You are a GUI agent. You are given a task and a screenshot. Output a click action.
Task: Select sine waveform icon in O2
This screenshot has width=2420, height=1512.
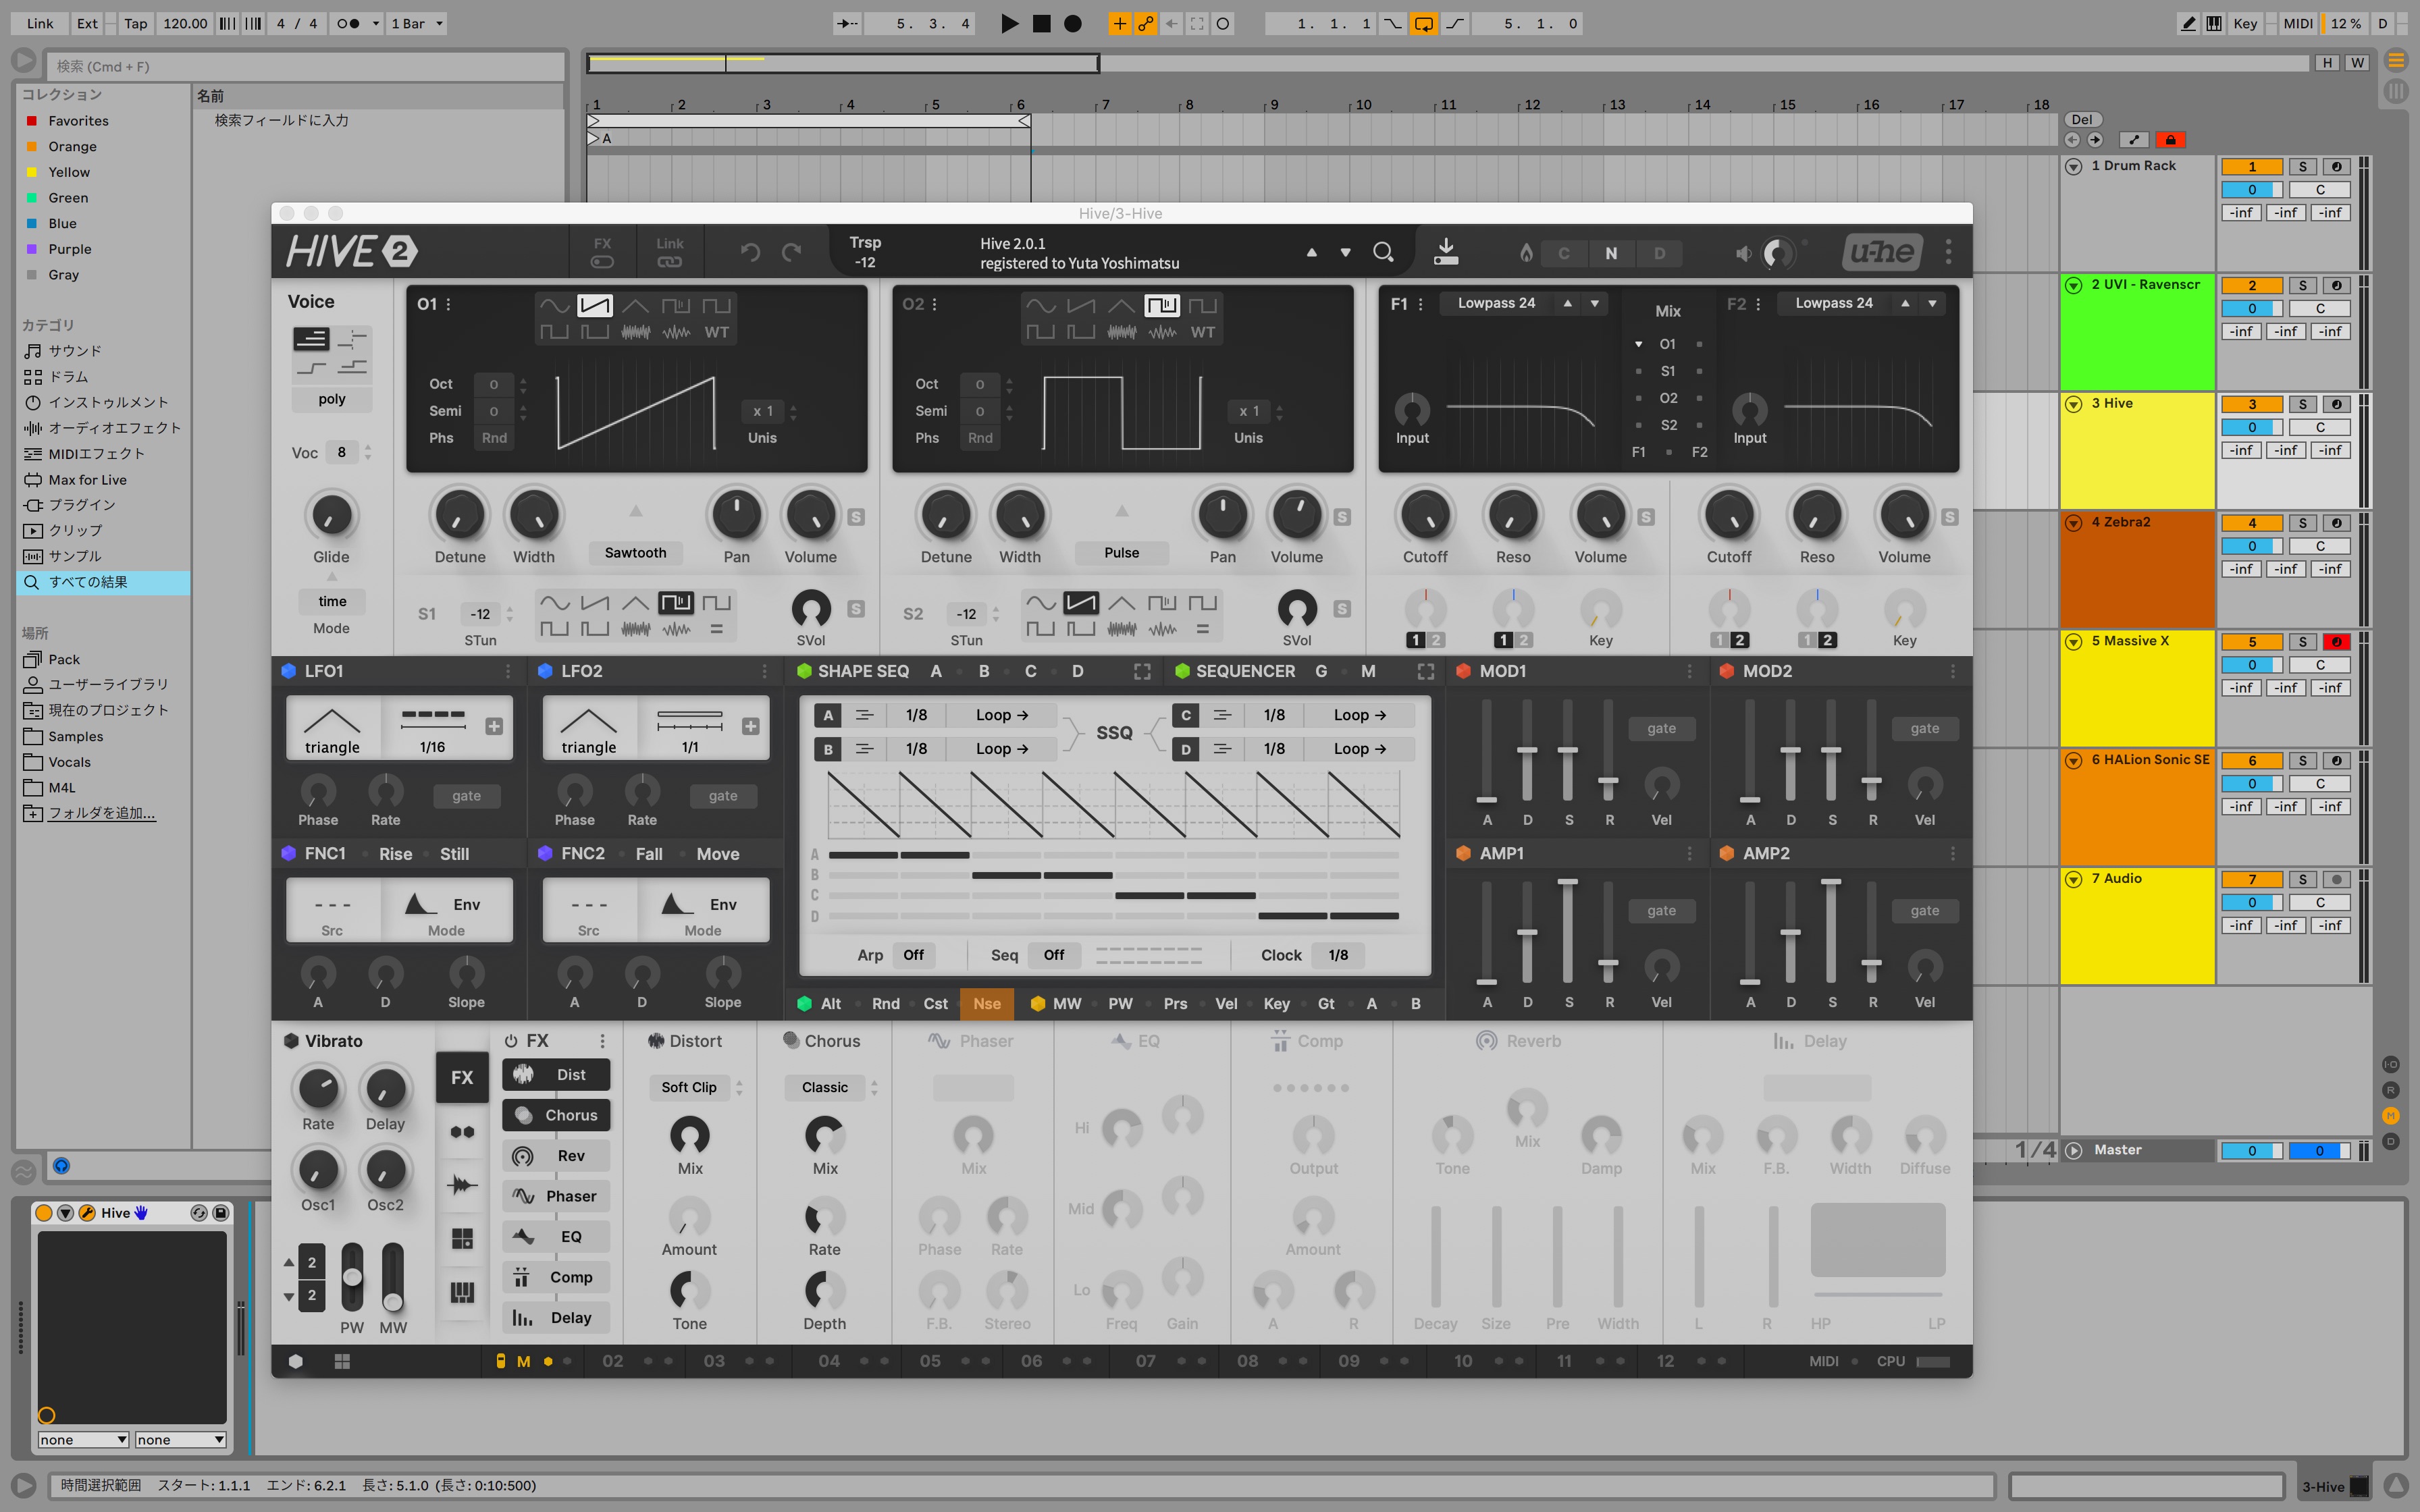point(1040,305)
